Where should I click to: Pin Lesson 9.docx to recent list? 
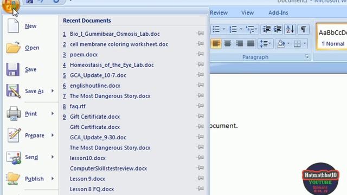pos(200,178)
